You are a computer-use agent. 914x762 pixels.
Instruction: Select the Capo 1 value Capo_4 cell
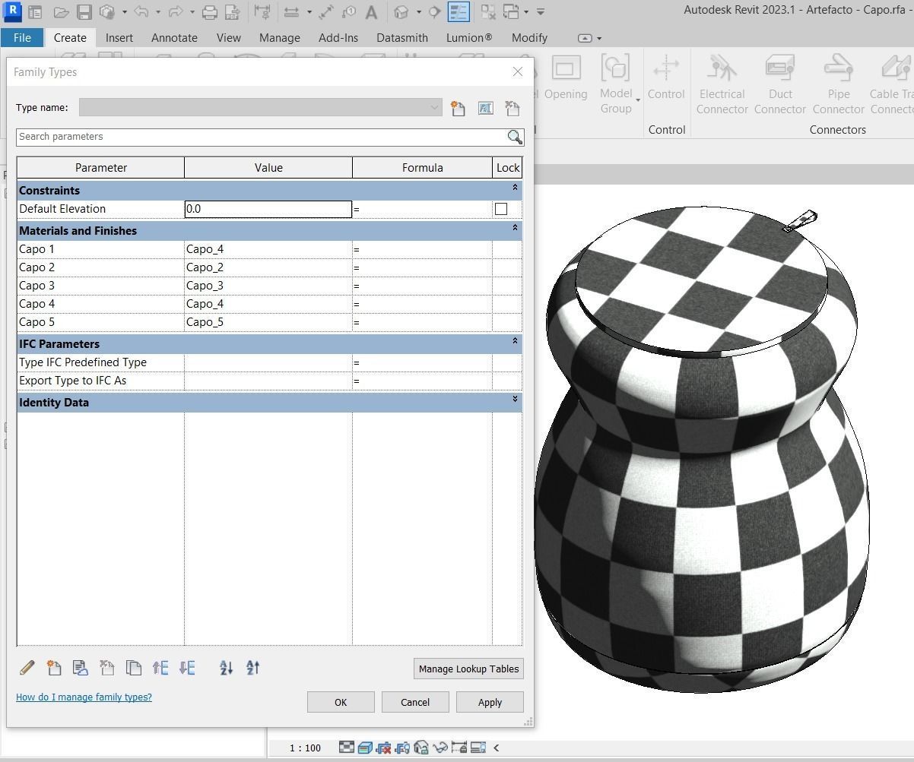tap(268, 249)
